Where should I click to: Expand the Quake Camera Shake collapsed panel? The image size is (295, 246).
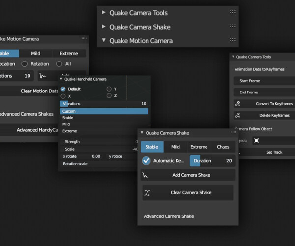point(103,27)
